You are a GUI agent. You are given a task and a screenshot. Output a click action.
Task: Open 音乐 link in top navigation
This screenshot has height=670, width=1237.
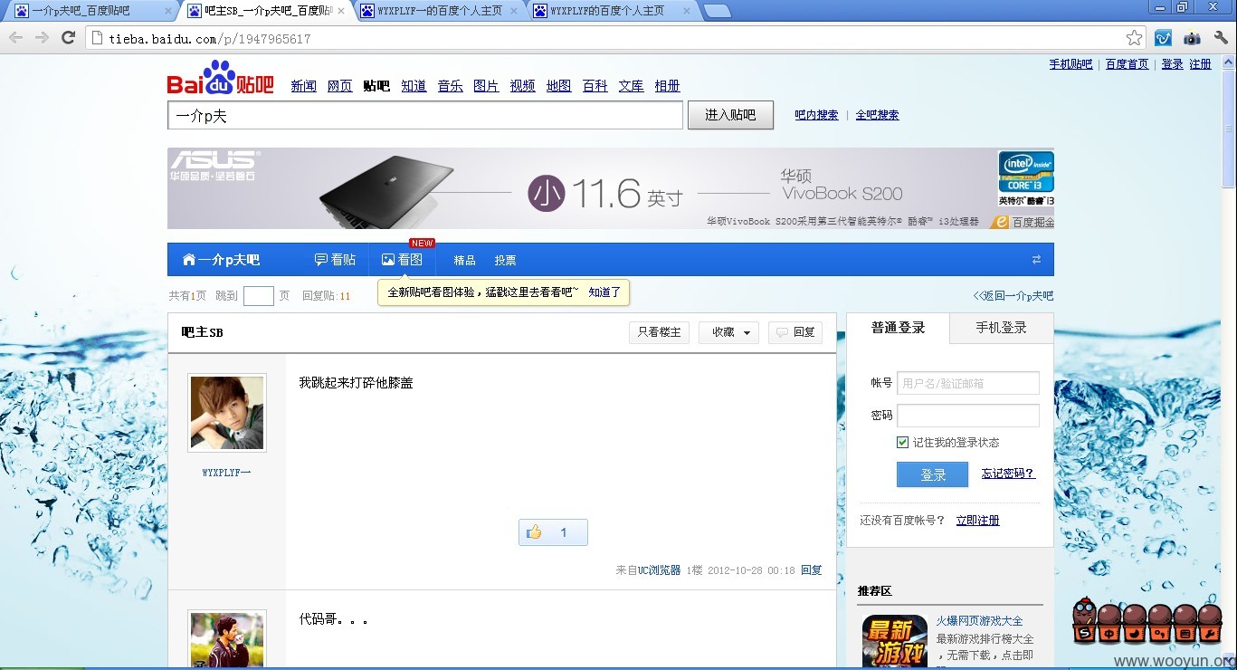(450, 86)
